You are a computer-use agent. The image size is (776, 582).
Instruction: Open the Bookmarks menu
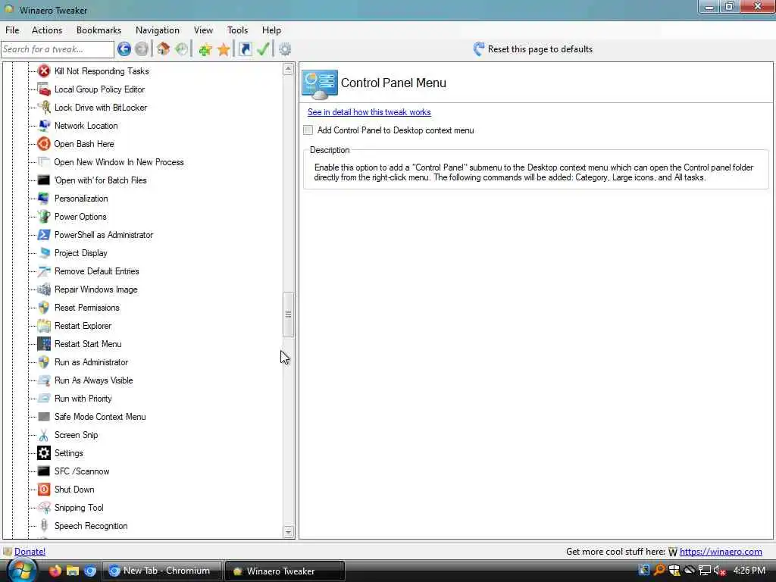99,30
